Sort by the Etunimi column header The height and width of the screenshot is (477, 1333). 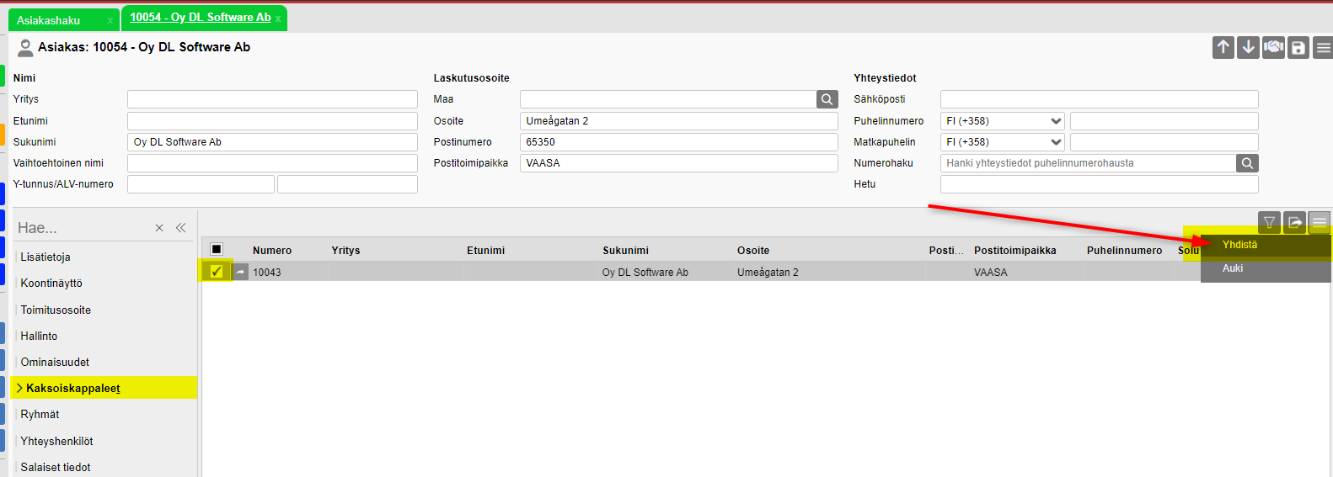(486, 251)
